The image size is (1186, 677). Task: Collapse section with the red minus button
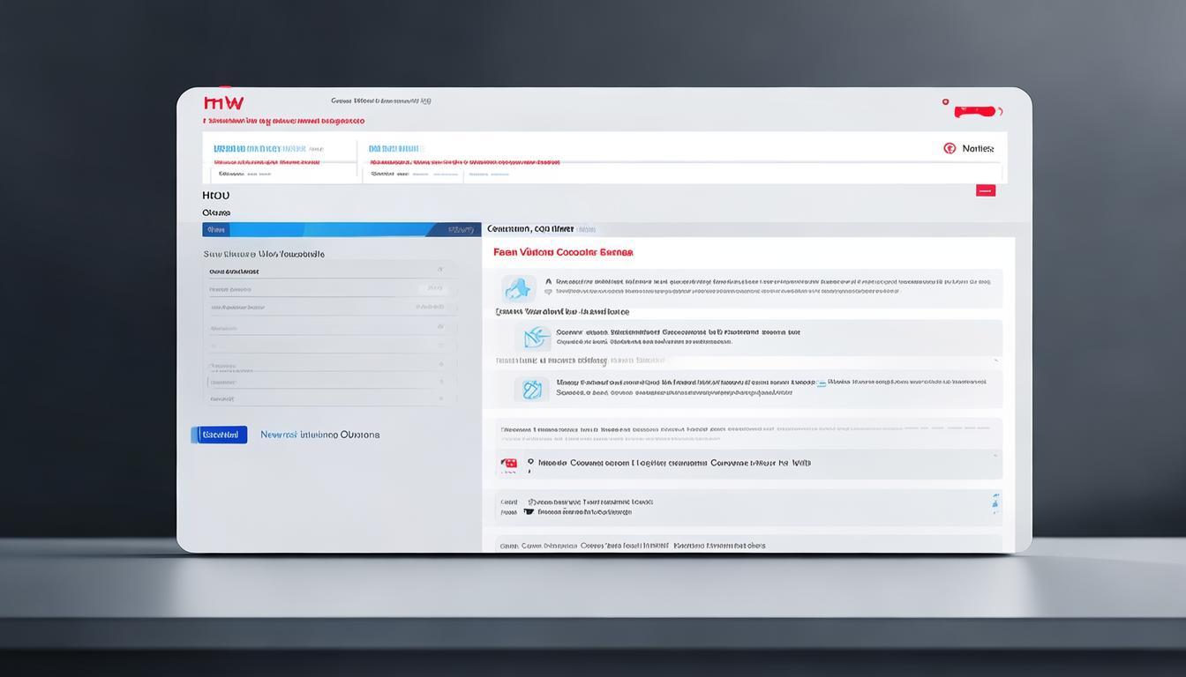click(986, 190)
